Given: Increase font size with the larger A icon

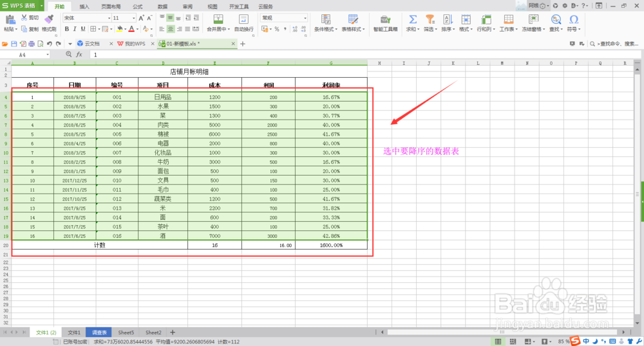Looking at the screenshot, I should [x=141, y=18].
